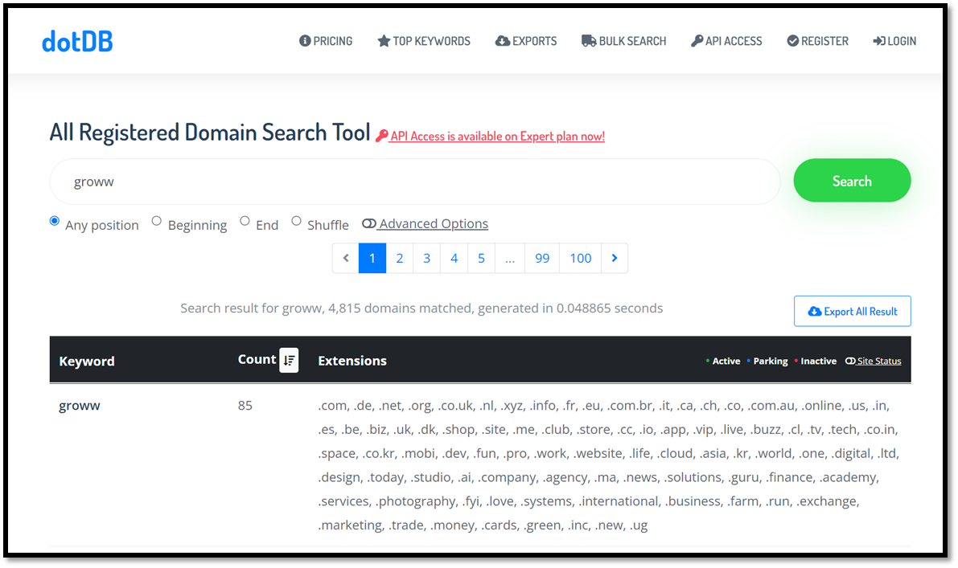The width and height of the screenshot is (958, 568).
Task: Toggle Advanced Options
Action: [426, 224]
